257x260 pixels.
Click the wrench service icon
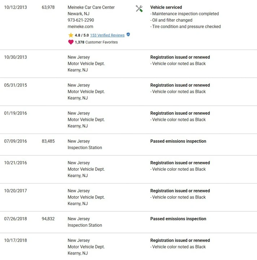coord(139,9)
